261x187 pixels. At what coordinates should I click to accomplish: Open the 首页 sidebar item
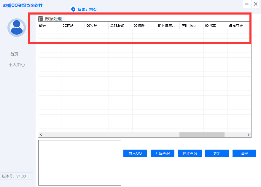pyautogui.click(x=14, y=54)
